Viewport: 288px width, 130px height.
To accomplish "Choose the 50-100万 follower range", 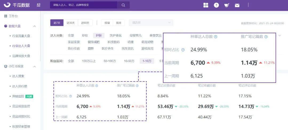I will pos(110,61).
